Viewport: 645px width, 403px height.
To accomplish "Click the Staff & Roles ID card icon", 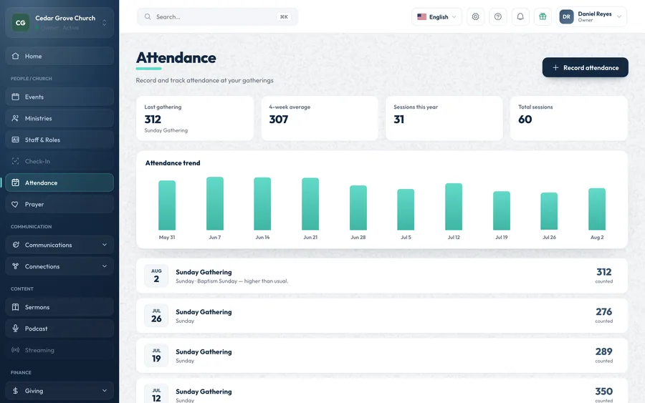I will click(15, 140).
